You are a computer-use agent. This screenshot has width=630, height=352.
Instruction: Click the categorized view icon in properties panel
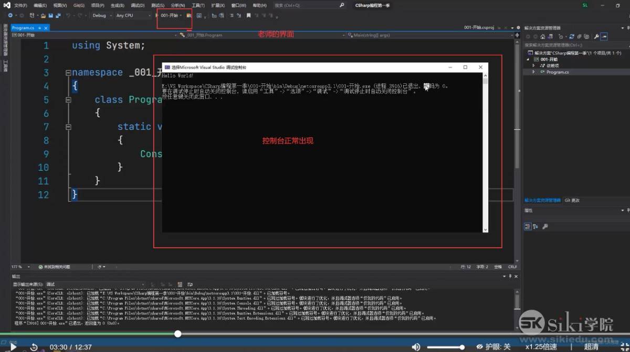[x=528, y=226]
